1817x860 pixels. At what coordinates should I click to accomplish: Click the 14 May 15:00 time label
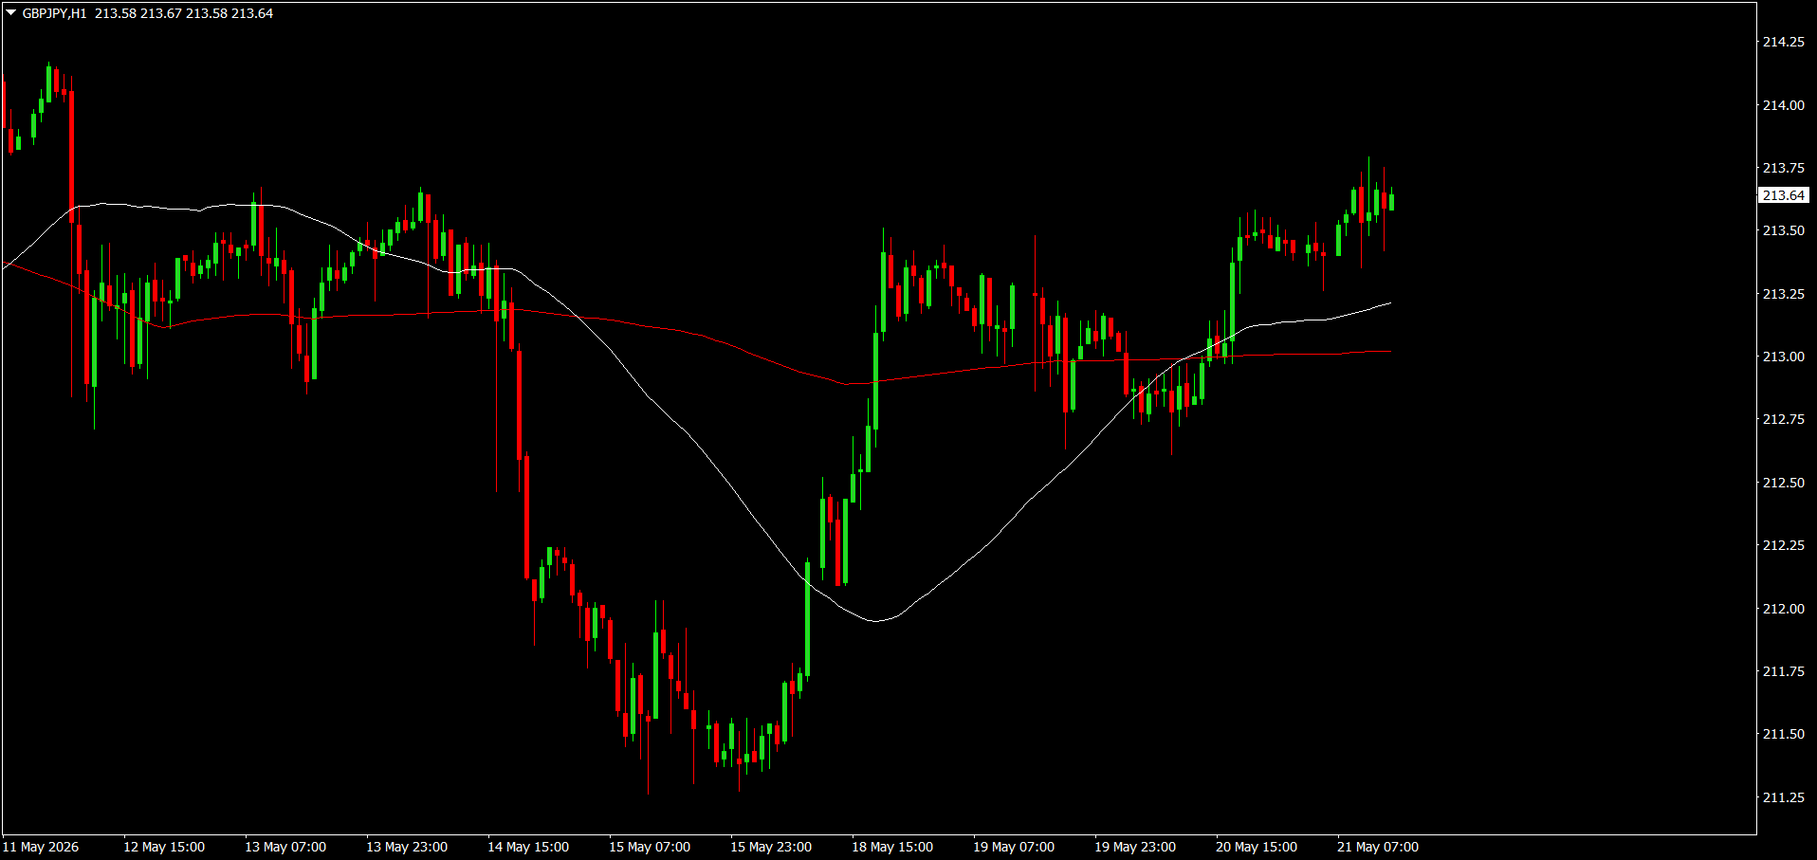(528, 847)
